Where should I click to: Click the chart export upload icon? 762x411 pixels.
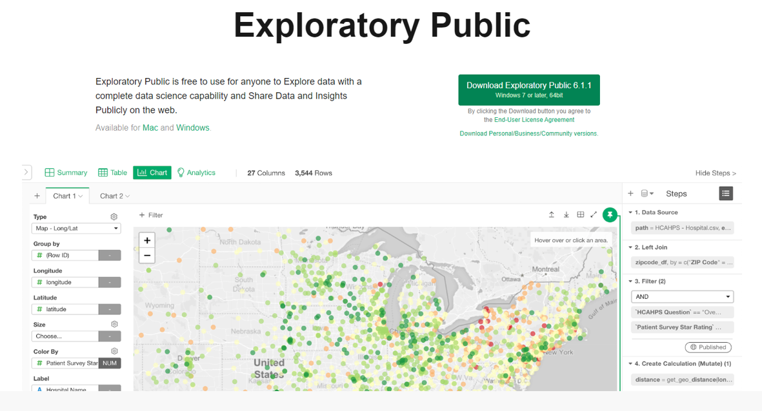(x=552, y=215)
